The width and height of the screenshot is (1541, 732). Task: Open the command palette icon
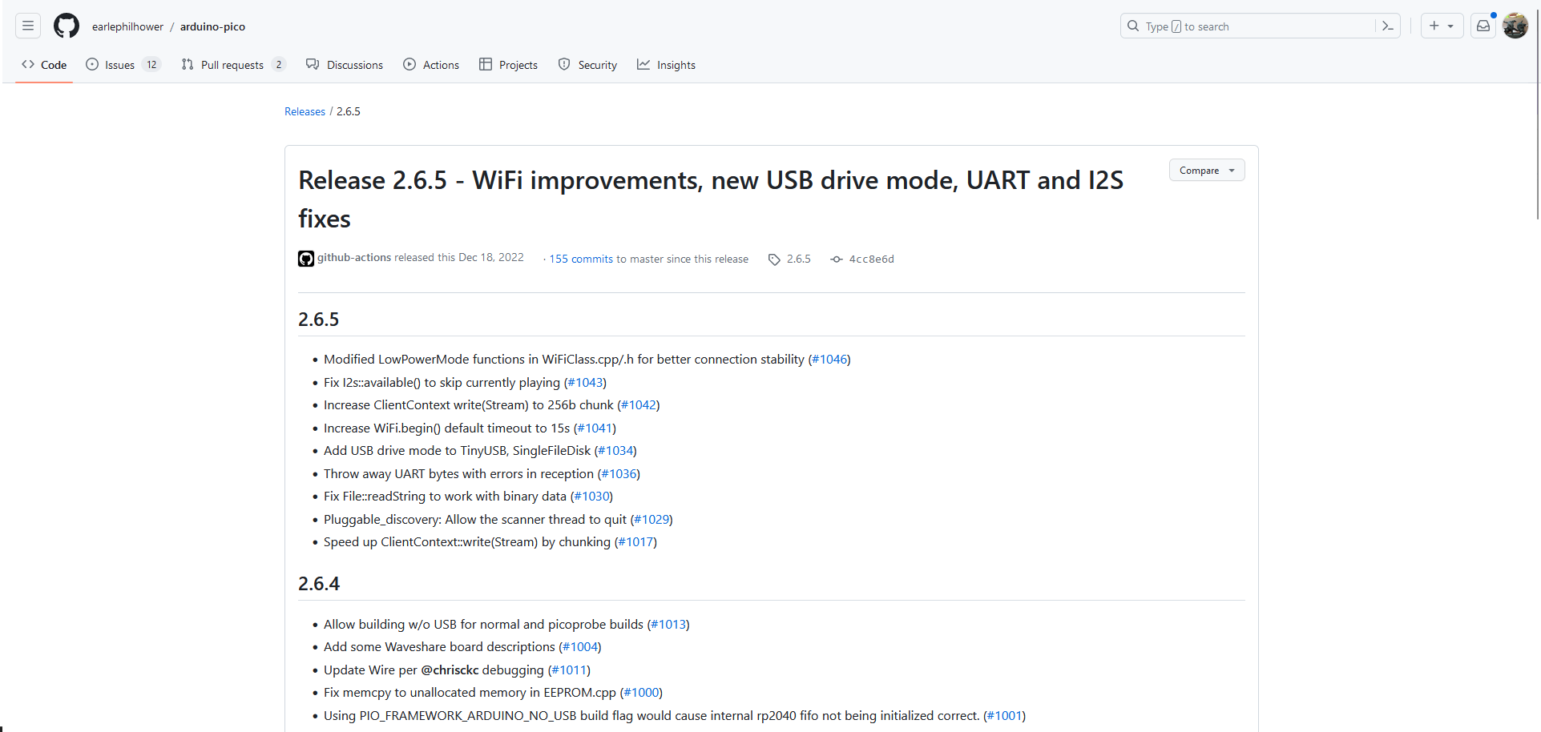click(1388, 26)
